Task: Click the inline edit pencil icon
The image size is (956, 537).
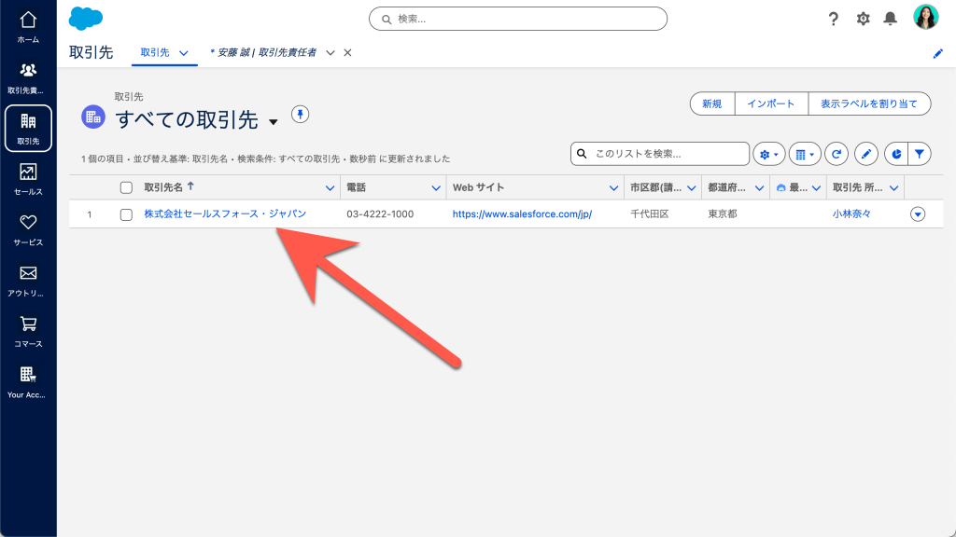Action: click(x=865, y=154)
